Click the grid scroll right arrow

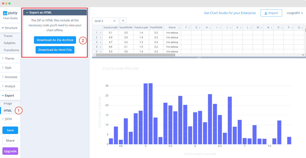point(303,55)
